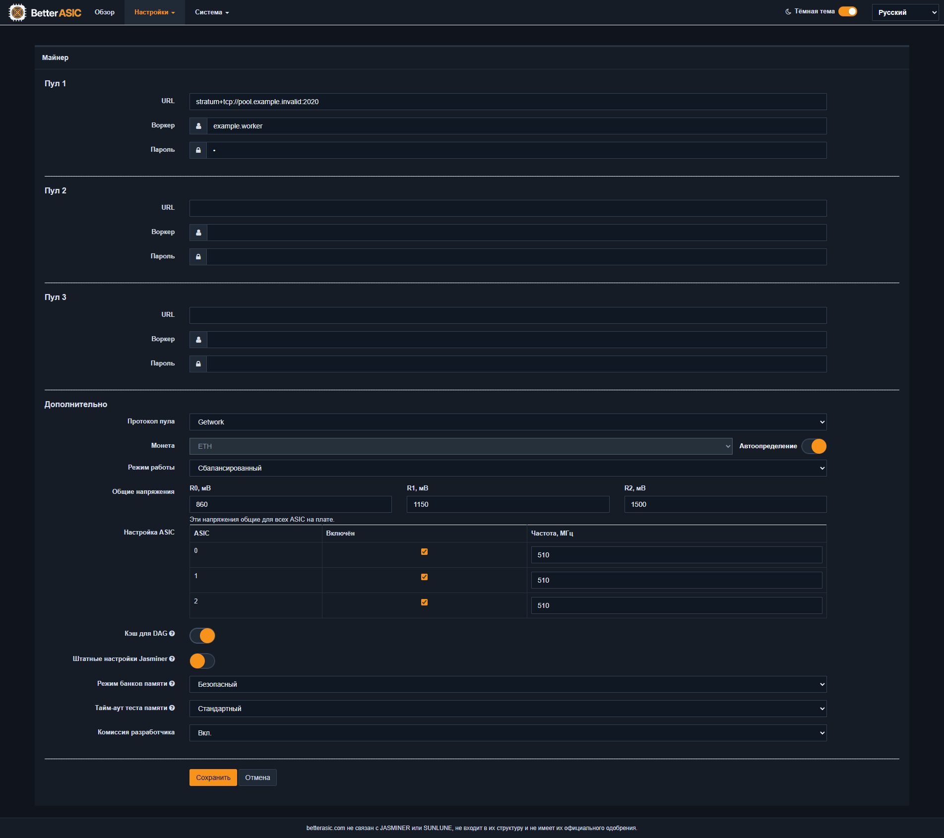Viewport: 944px width, 838px height.
Task: Click help icon beside Тайм-аут теста памяти
Action: pyautogui.click(x=172, y=708)
